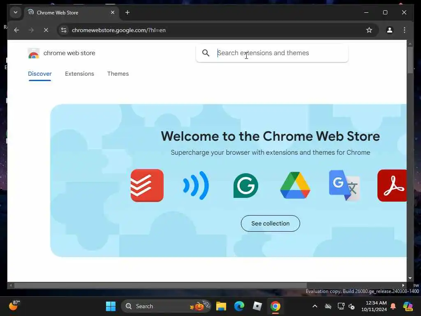
Task: Open a new tab with the plus button
Action: [127, 12]
